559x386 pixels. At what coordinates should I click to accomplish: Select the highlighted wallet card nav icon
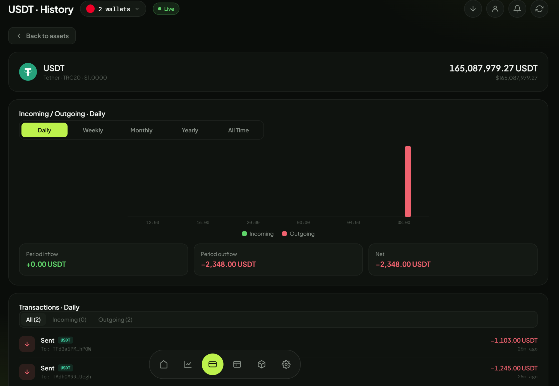coord(212,364)
